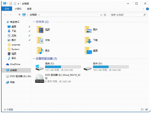Open 音乐 in the sidebar

coord(14,58)
